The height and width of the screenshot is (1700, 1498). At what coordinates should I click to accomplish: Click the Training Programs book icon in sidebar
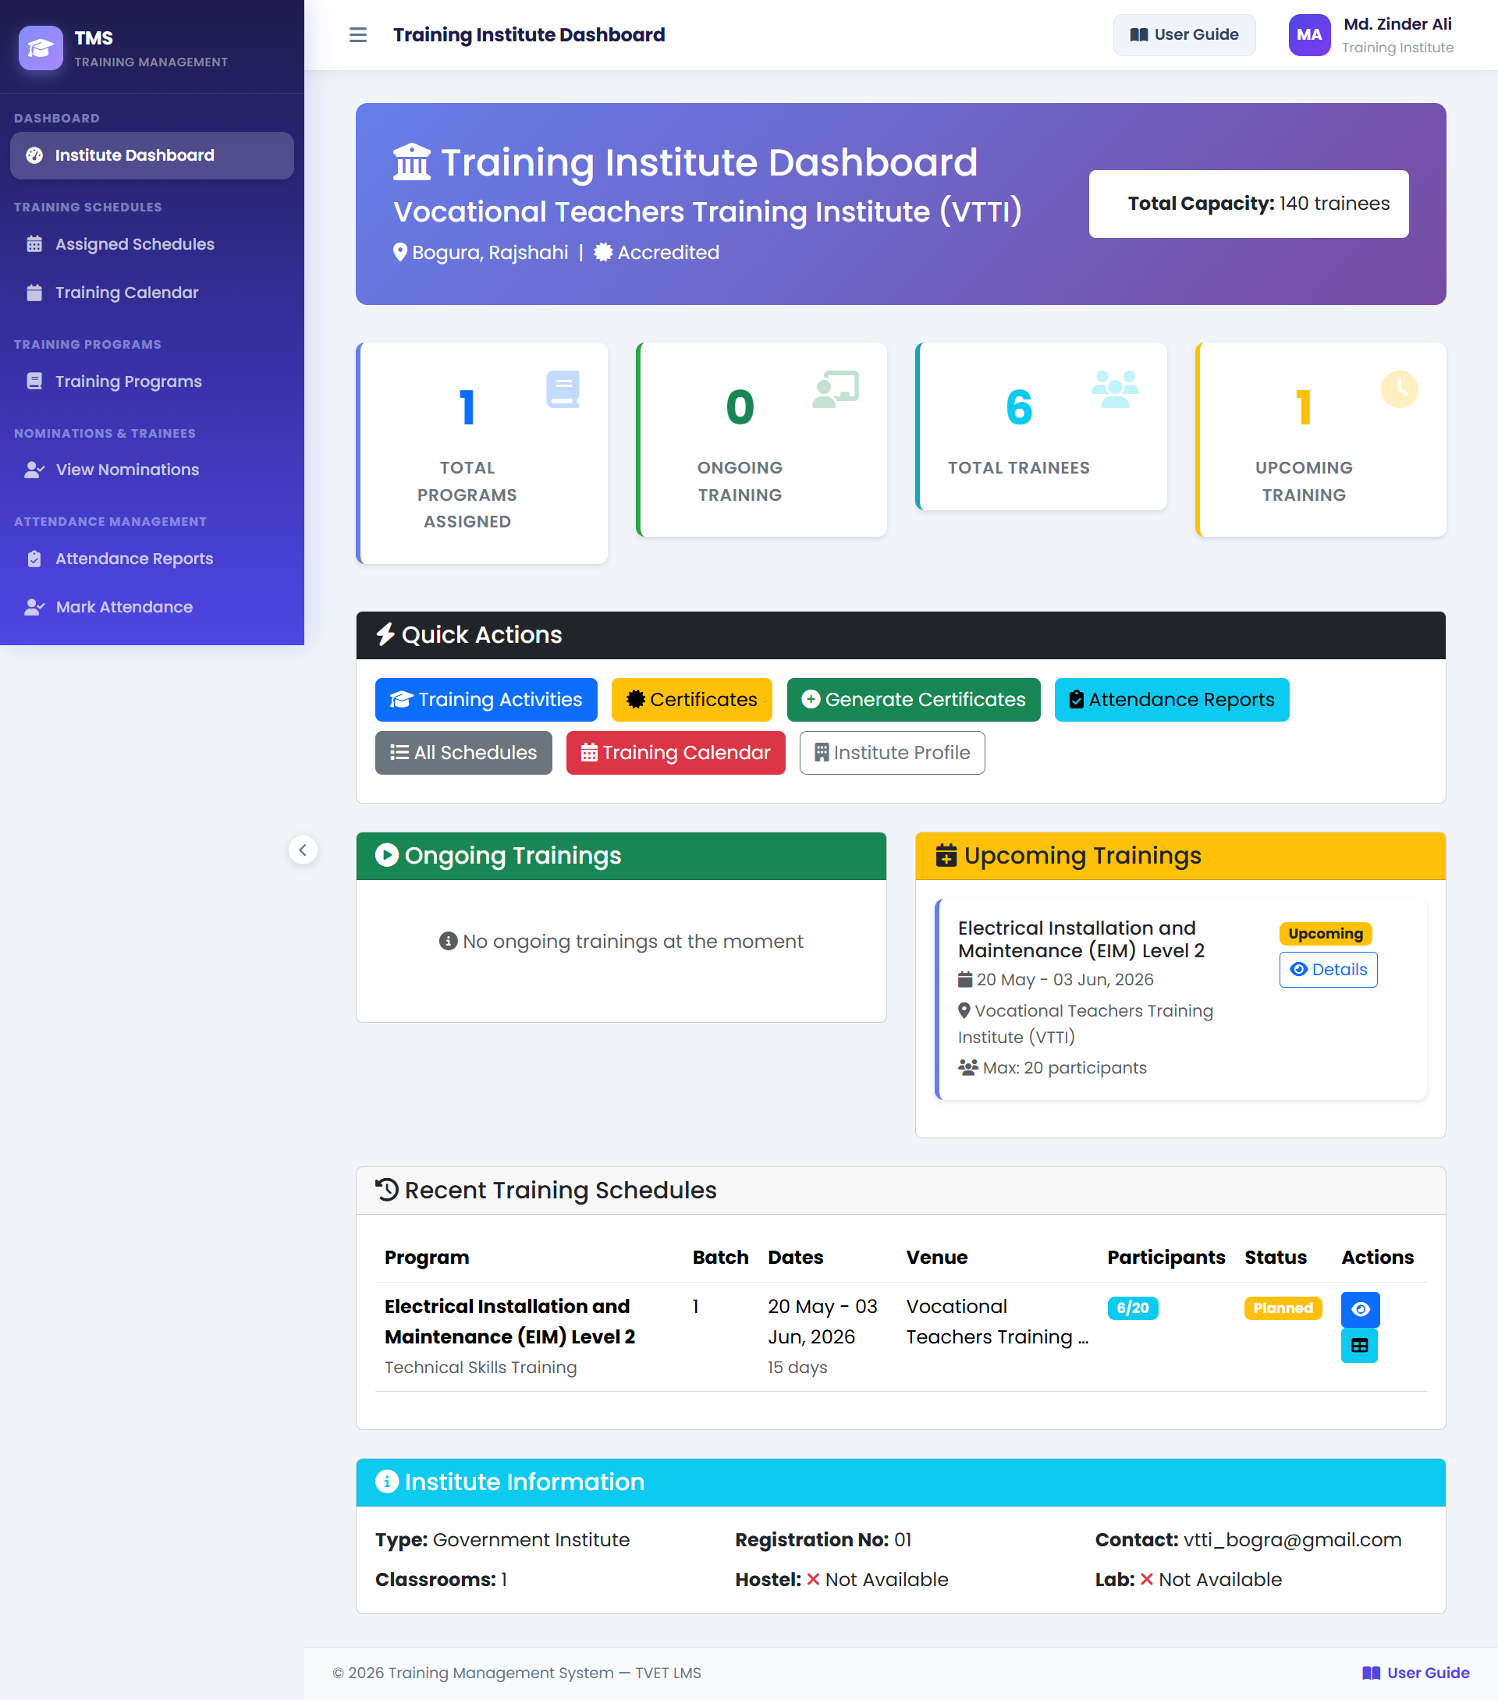[x=34, y=382]
